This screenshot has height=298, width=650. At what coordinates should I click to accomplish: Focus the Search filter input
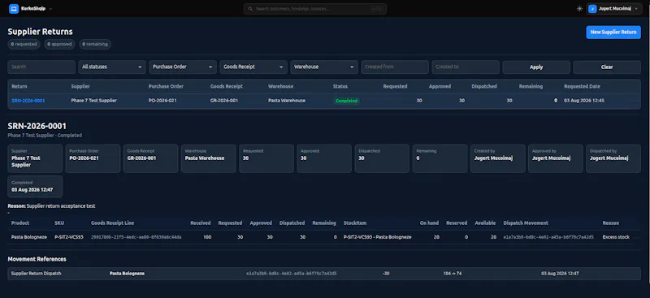tap(41, 67)
